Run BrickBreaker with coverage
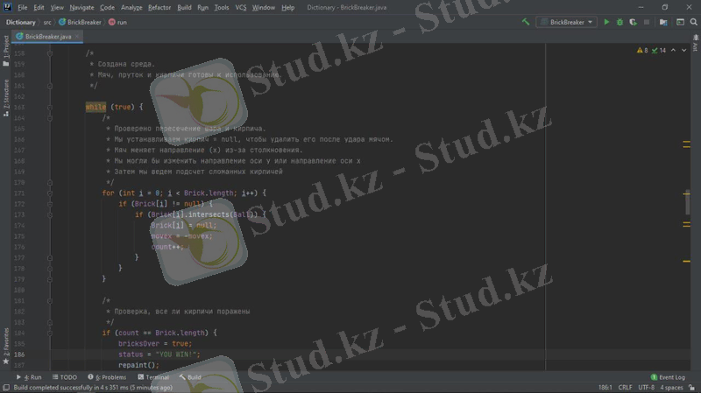Image resolution: width=701 pixels, height=393 pixels. pos(633,22)
